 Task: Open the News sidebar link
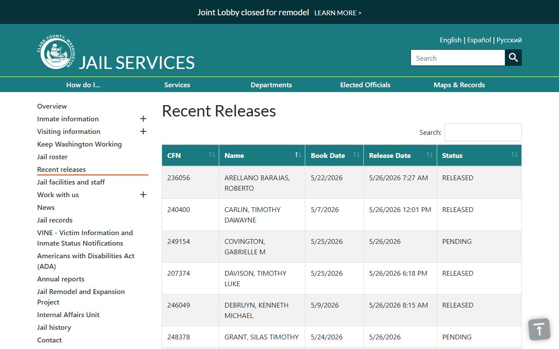click(x=46, y=207)
